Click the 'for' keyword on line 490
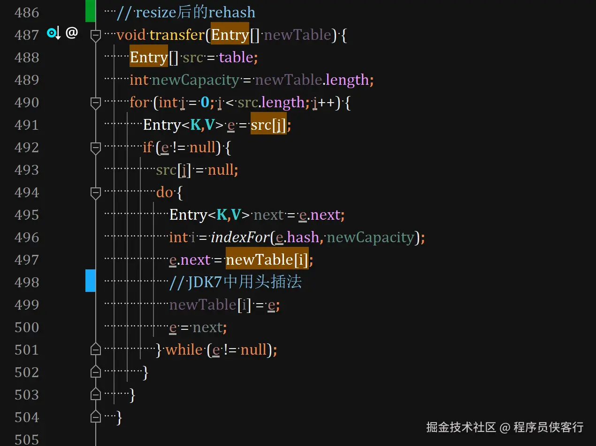The image size is (596, 446). tap(139, 102)
